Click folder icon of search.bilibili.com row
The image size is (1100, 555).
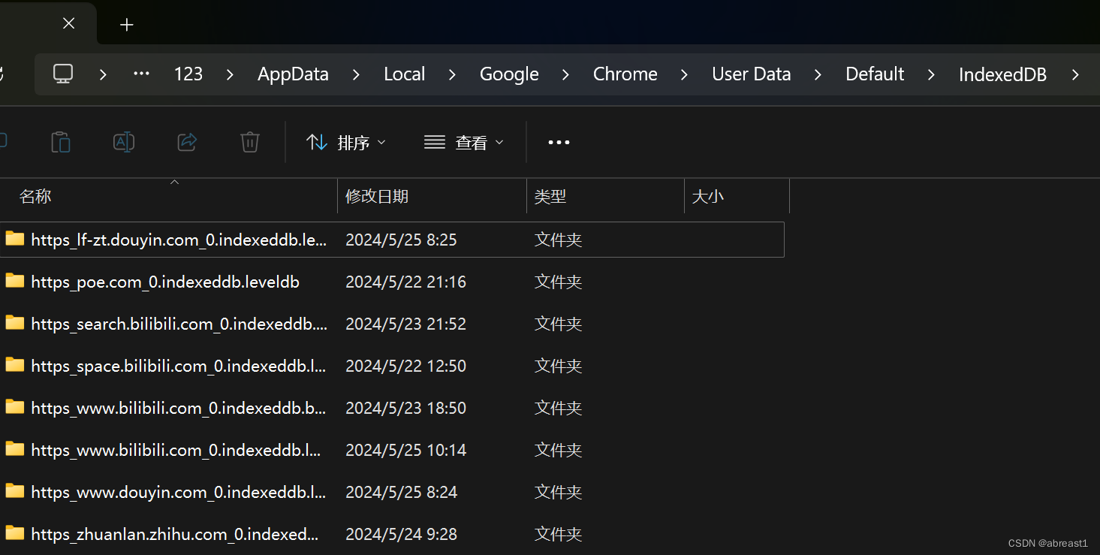(15, 323)
